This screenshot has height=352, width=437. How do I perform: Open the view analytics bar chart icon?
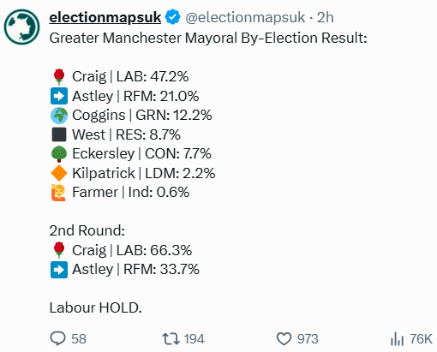[397, 339]
